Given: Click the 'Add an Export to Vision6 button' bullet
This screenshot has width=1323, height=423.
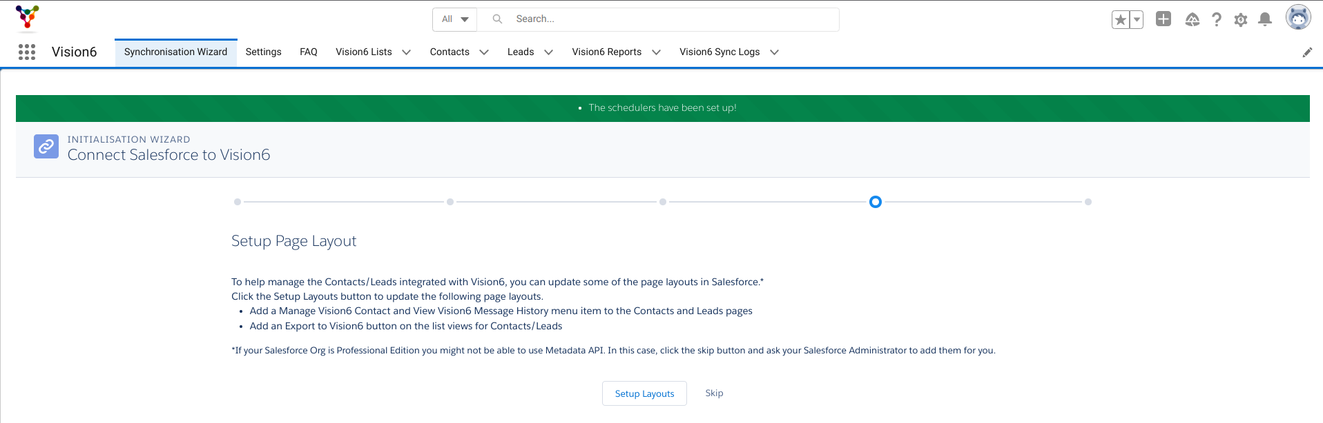Looking at the screenshot, I should (406, 327).
